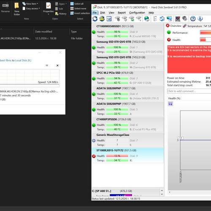Open the Configuration menu
The width and height of the screenshot is (211, 211).
tap(137, 13)
